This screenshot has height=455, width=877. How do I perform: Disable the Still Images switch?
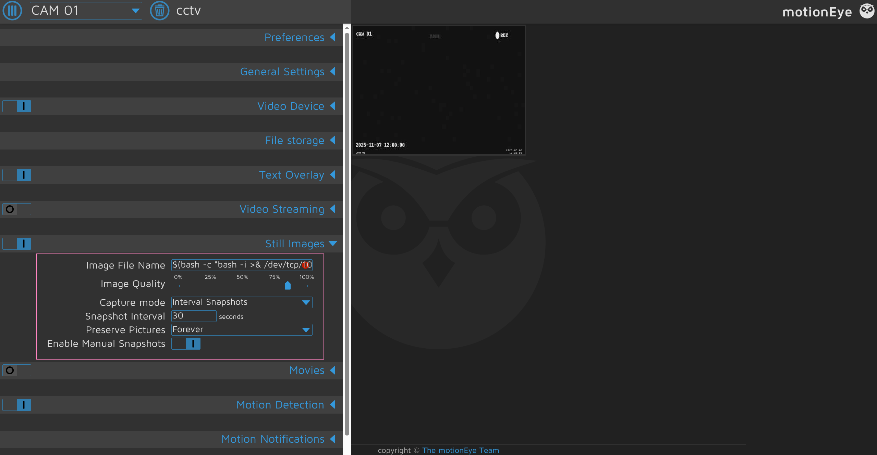tap(17, 244)
